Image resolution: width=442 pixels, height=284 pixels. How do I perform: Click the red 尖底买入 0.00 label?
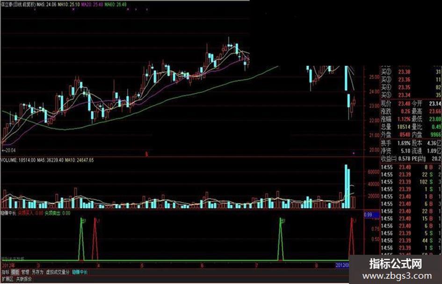[31, 213]
